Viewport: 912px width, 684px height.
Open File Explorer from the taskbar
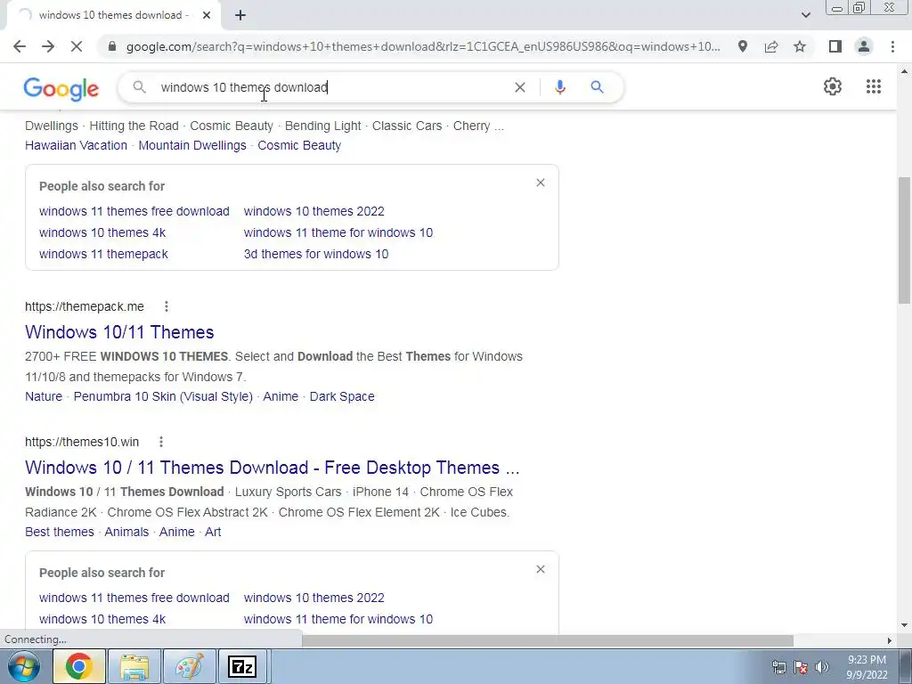[x=134, y=666]
